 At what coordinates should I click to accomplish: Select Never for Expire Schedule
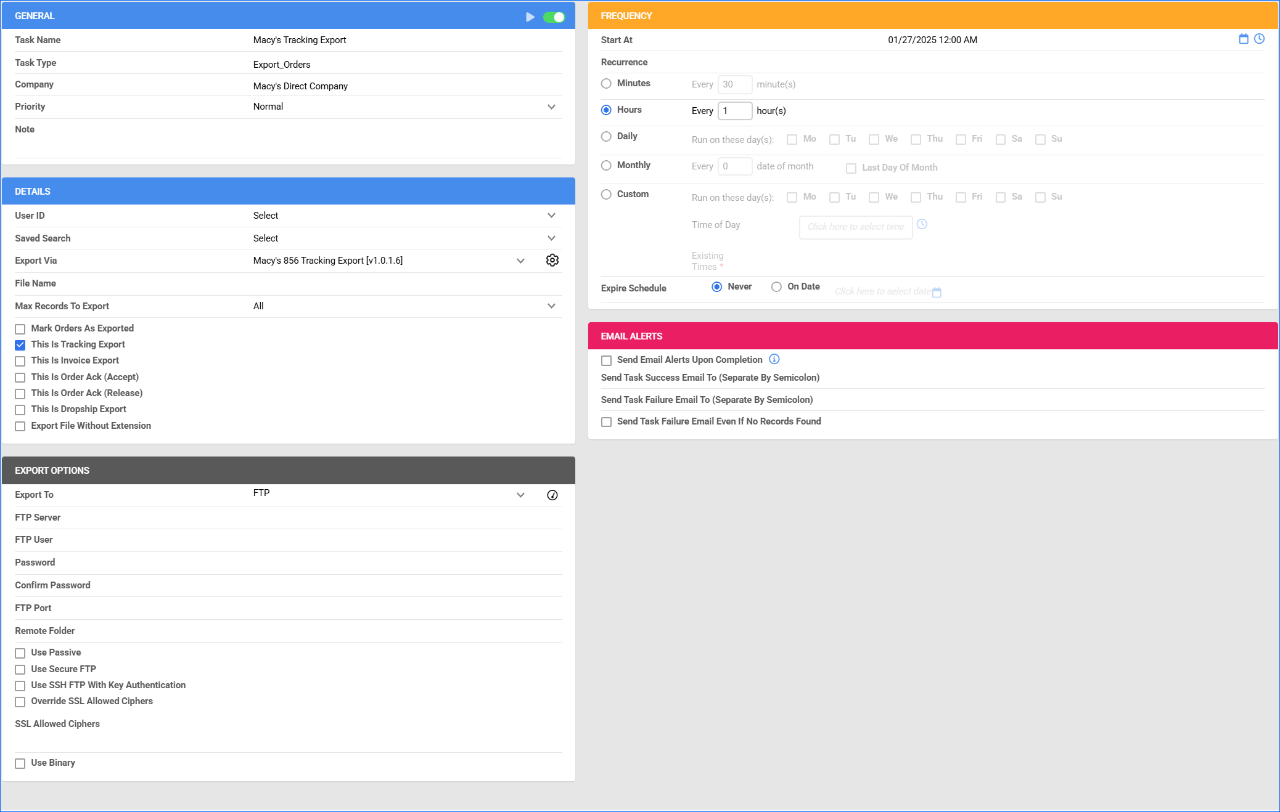point(716,286)
